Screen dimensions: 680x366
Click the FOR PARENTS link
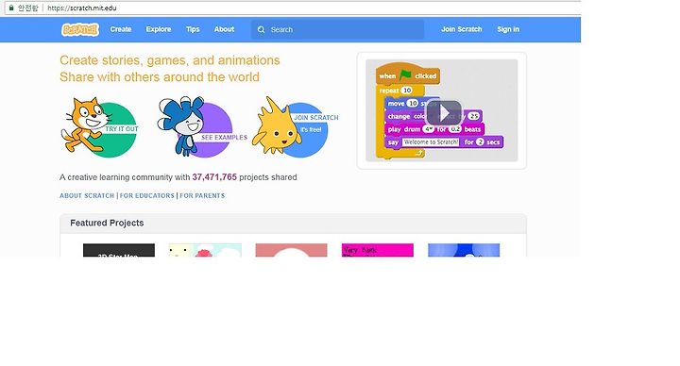[202, 196]
